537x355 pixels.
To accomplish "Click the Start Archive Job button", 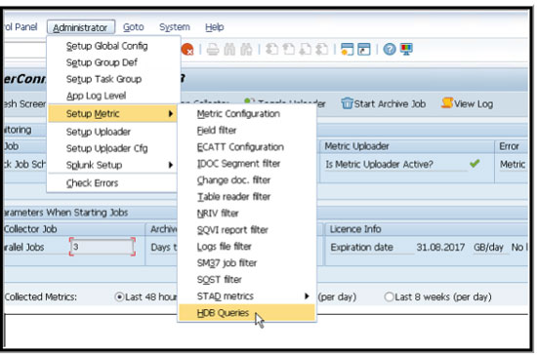I will (384, 103).
